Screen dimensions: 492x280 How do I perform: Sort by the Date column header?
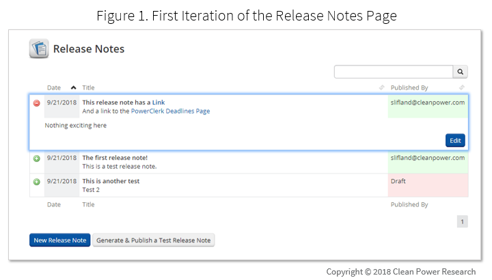pos(54,87)
